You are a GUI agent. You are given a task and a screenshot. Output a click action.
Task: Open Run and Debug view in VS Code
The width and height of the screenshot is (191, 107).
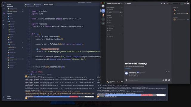click(x=3, y=17)
